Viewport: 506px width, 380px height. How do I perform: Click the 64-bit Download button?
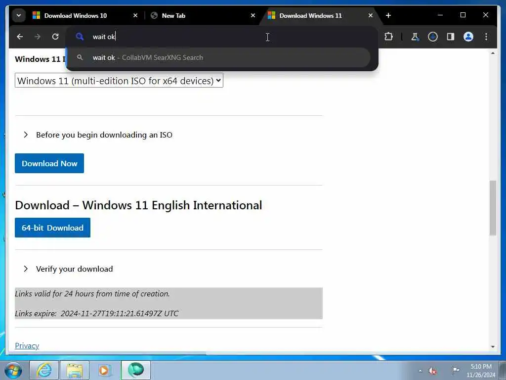[x=52, y=228]
